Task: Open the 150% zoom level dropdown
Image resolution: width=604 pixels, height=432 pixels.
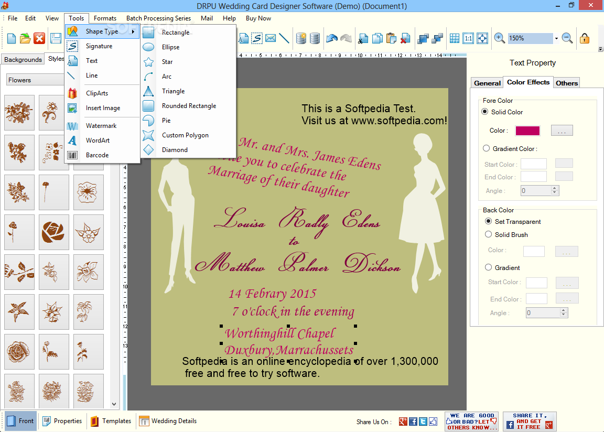Action: tap(556, 38)
